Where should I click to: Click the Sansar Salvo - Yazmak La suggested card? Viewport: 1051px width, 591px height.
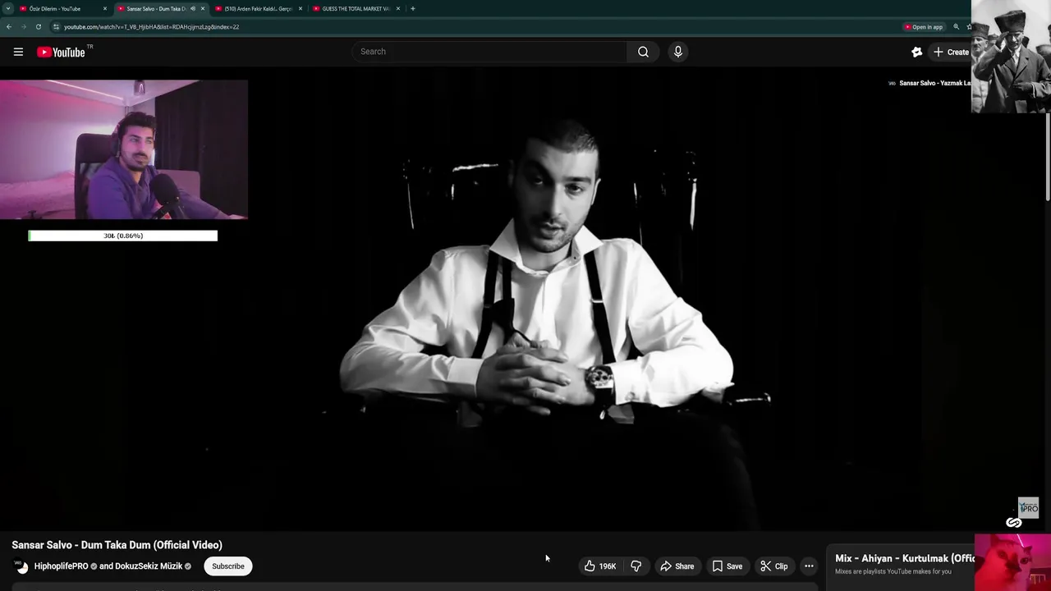[929, 83]
